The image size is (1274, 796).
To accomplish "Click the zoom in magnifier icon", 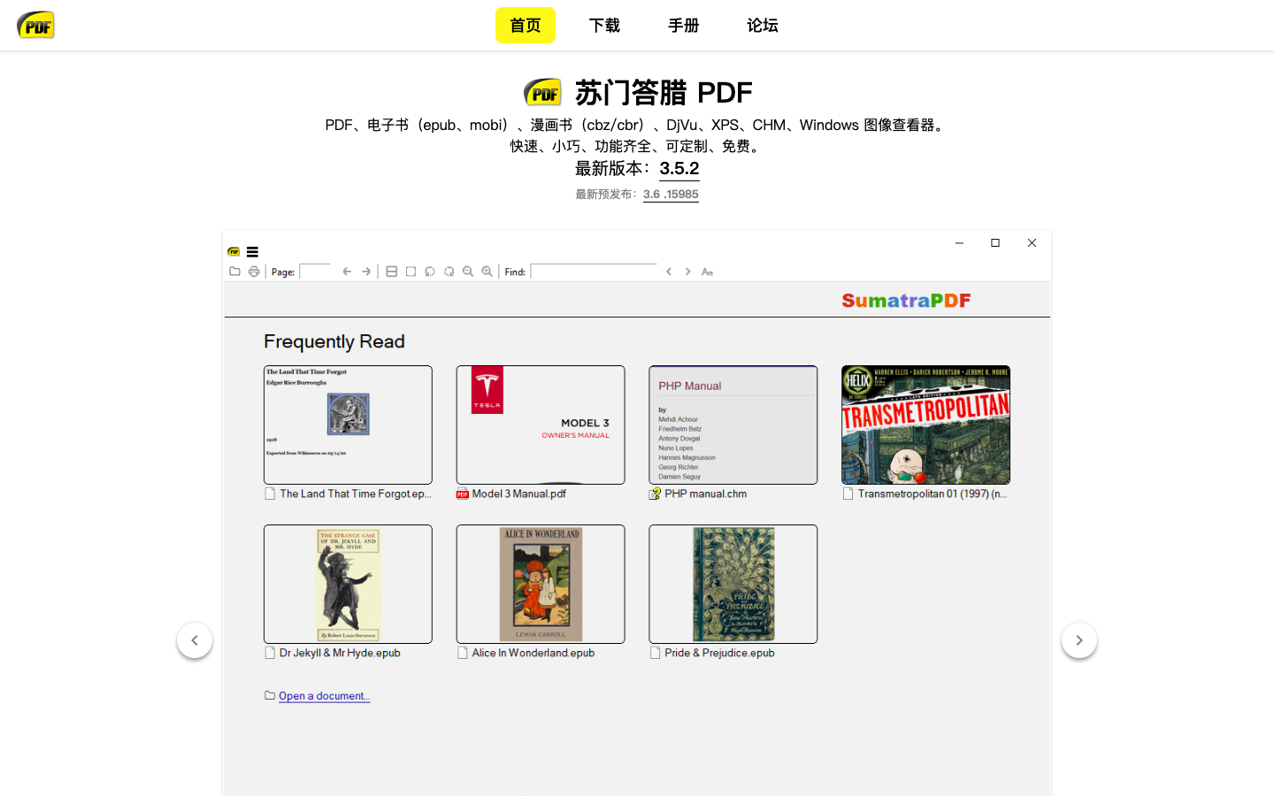I will tap(487, 272).
